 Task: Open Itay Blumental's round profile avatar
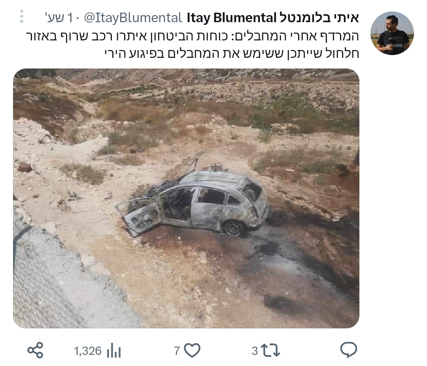(x=392, y=33)
